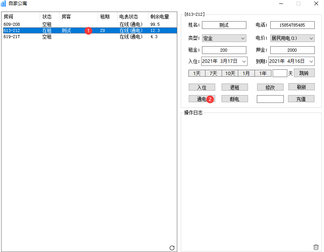Select room row 609-208
Image resolution: width=324 pixels, height=252 pixels.
(x=90, y=24)
